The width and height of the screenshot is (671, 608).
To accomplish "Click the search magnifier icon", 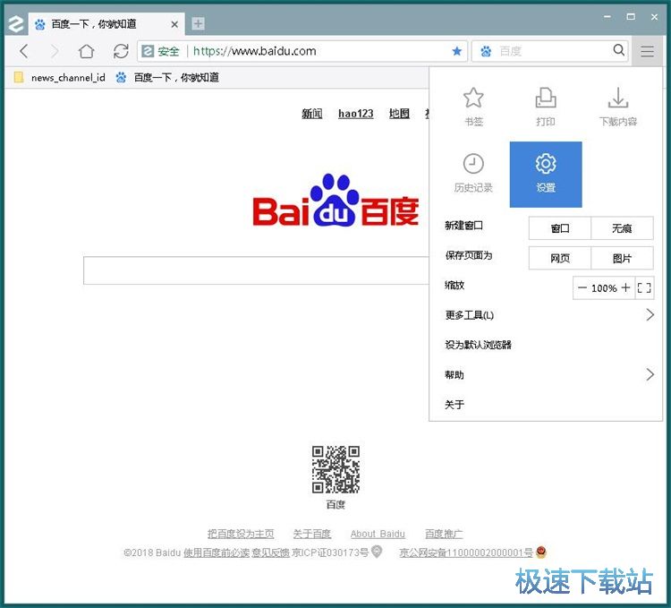I will (618, 50).
